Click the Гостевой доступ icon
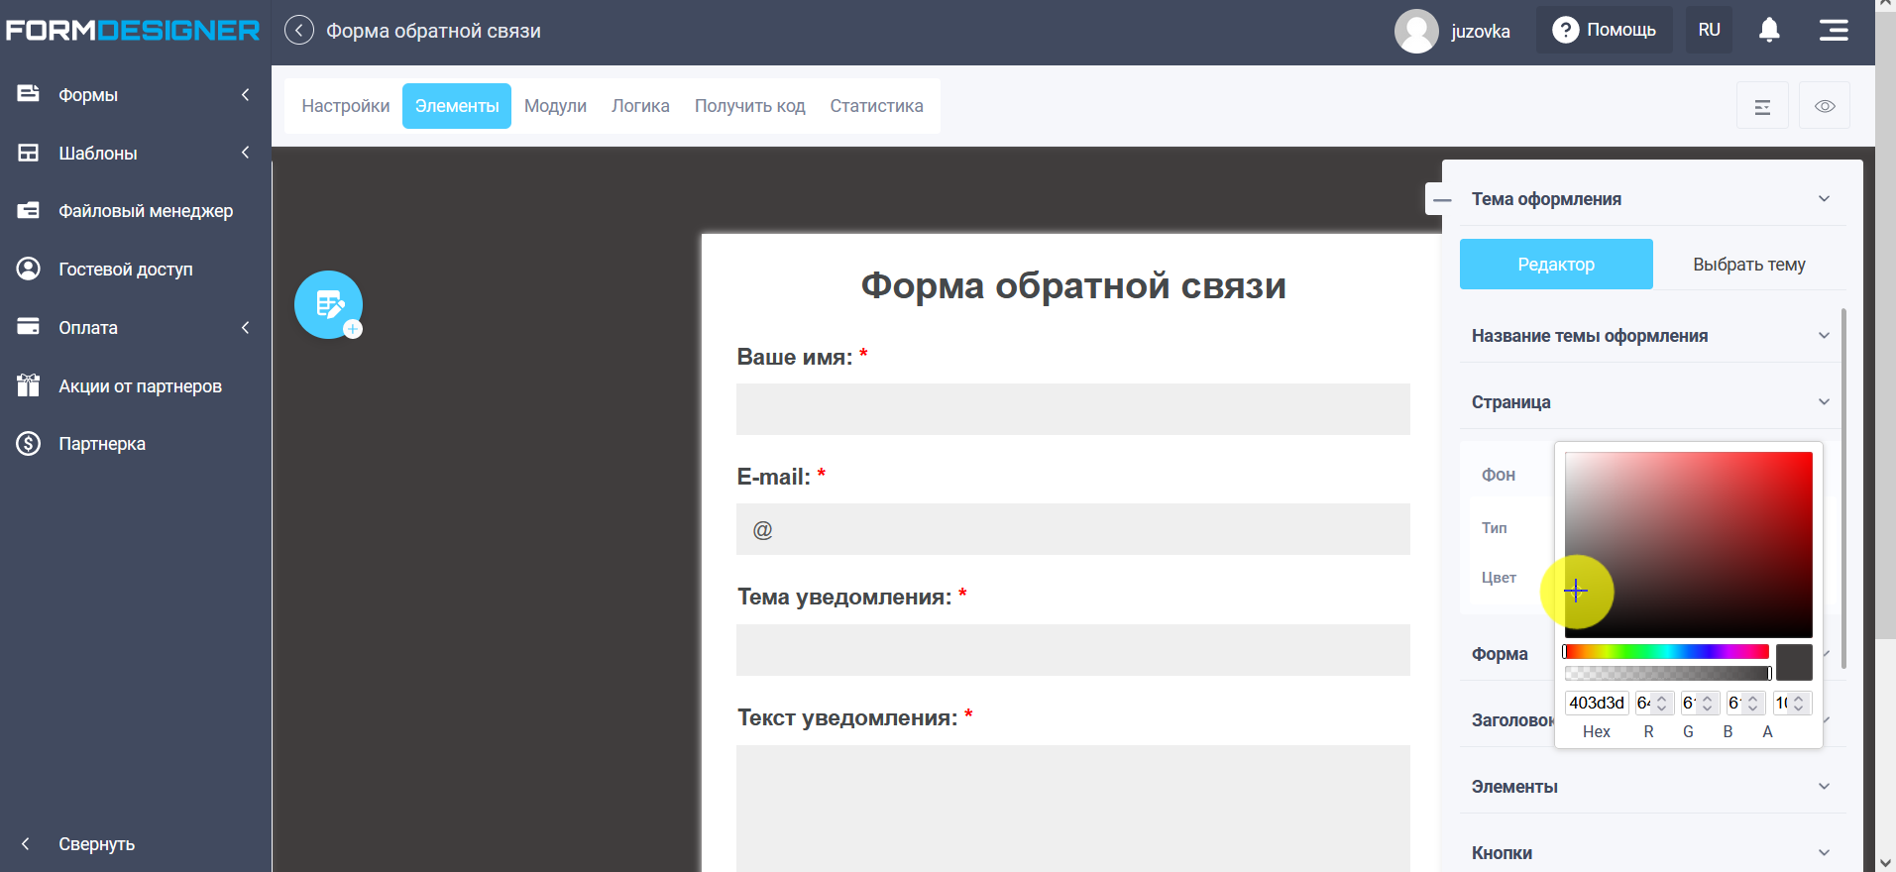 point(29,269)
